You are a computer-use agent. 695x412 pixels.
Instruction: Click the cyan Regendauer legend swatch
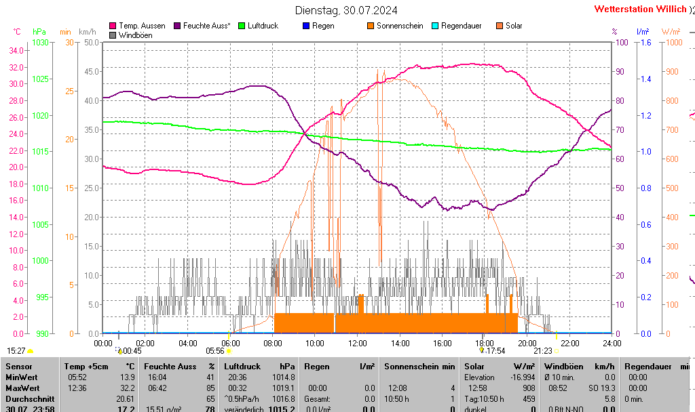pos(435,26)
